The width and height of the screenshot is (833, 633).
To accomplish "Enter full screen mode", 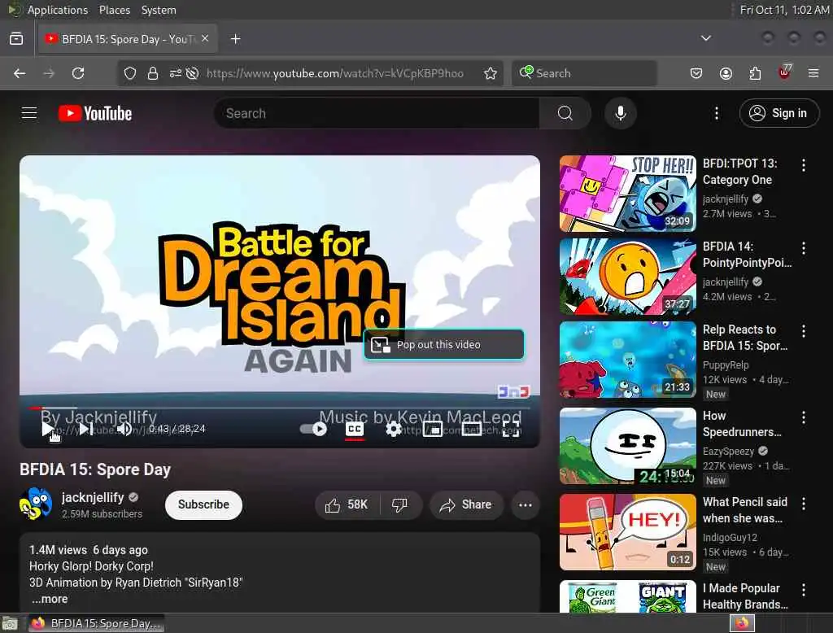I will [511, 429].
